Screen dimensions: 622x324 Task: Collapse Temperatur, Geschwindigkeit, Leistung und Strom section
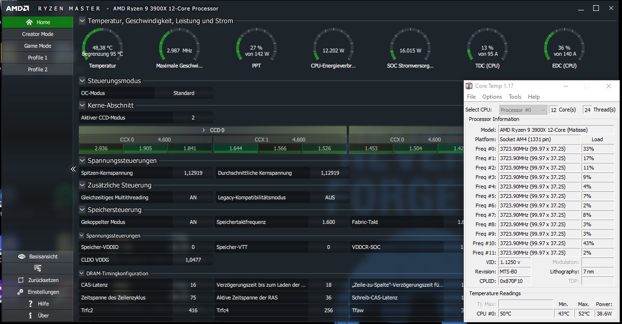coord(82,21)
